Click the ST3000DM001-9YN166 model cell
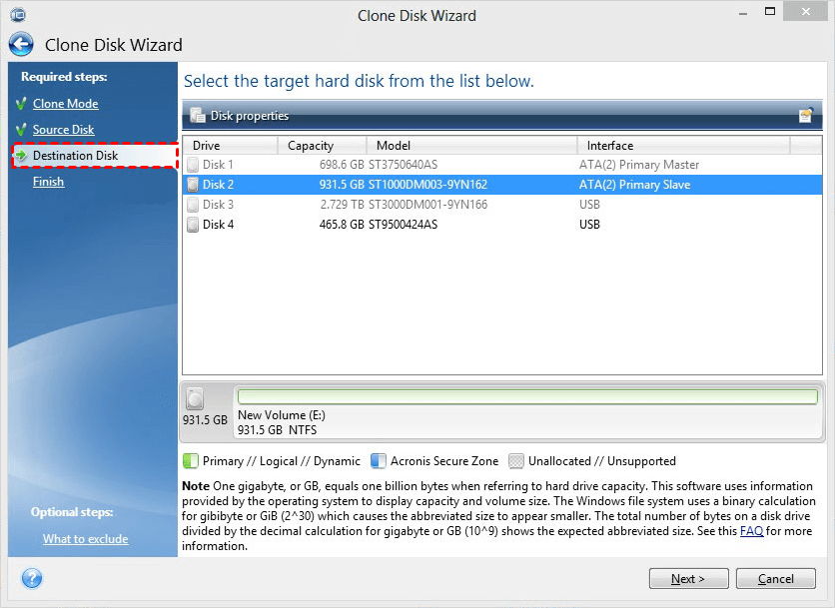835x608 pixels. 428,205
